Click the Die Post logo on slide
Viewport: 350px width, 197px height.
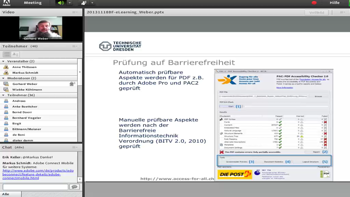(235, 174)
